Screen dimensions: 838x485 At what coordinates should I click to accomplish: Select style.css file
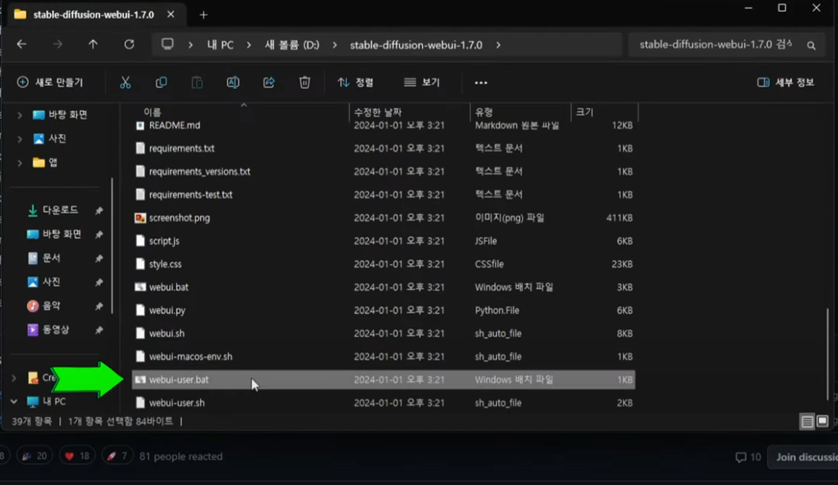[x=384, y=264]
